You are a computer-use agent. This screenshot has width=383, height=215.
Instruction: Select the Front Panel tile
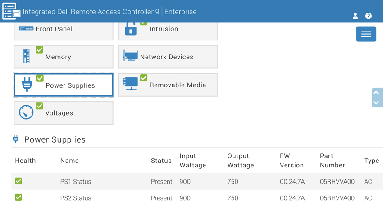coord(64,30)
